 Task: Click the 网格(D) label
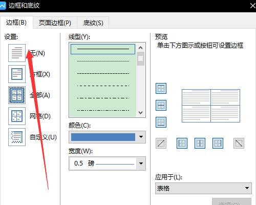[40, 116]
